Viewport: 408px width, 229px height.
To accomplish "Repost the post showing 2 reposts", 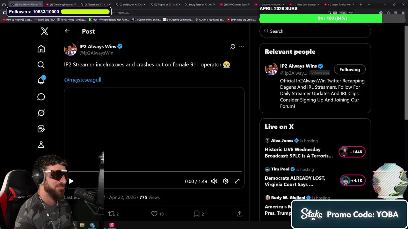I will click(113, 214).
